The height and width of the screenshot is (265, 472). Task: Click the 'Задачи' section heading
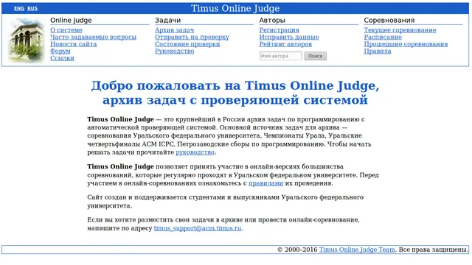(167, 20)
